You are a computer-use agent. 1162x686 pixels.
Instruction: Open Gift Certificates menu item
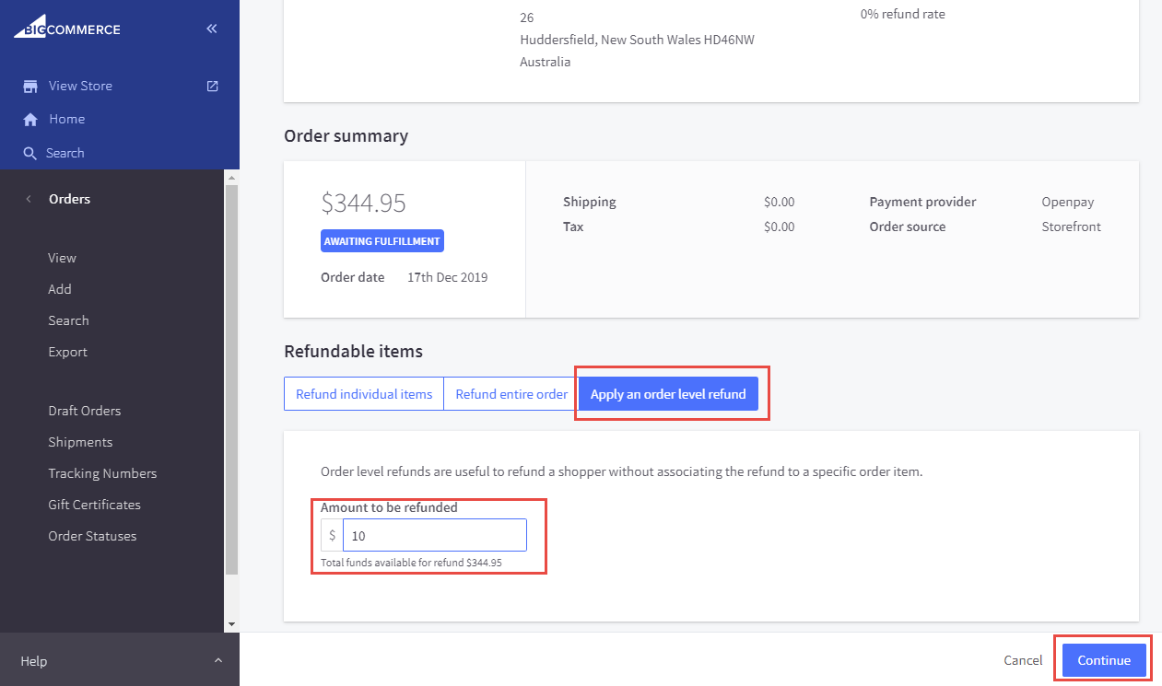pos(94,505)
